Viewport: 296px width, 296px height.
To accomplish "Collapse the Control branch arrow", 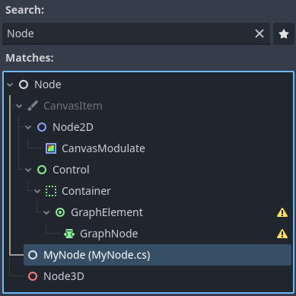I will point(28,170).
